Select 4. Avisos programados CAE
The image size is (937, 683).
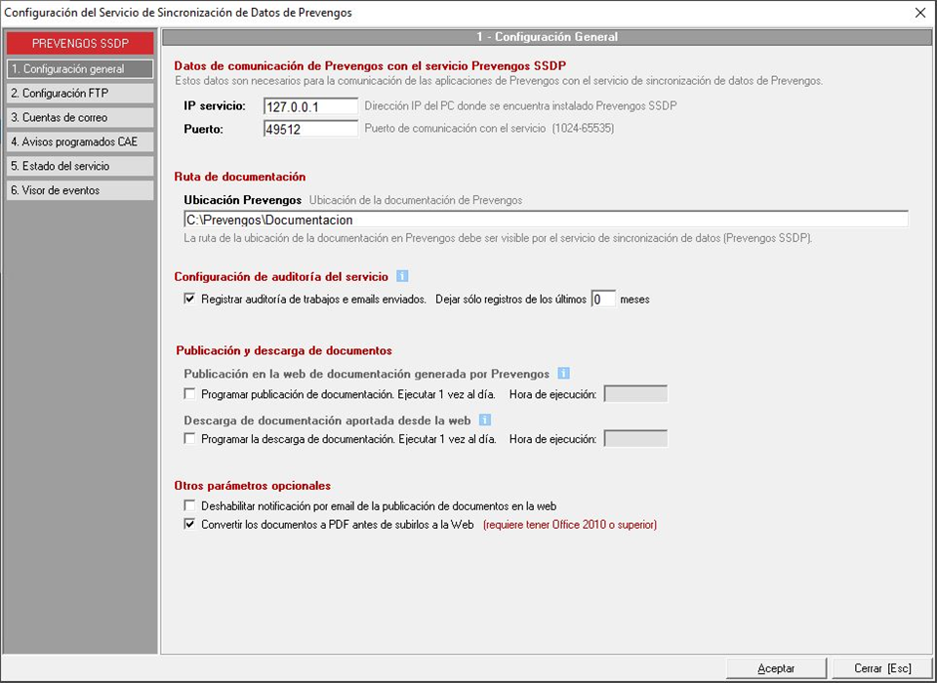pyautogui.click(x=79, y=142)
